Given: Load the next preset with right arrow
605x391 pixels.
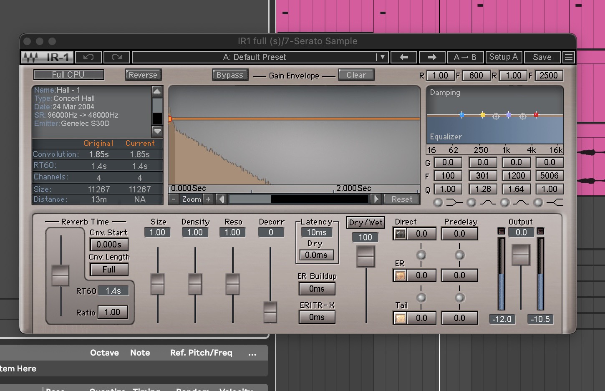Looking at the screenshot, I should coord(432,57).
